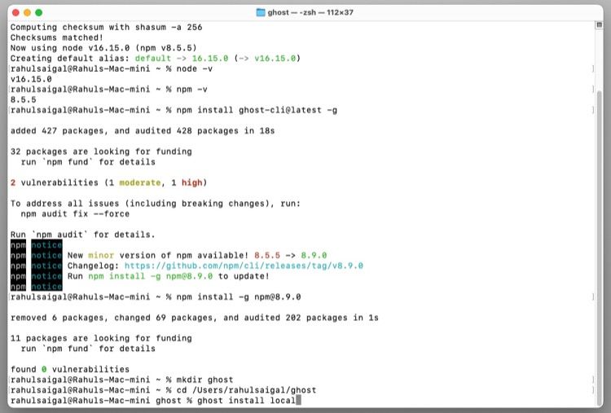Click the green zoom window button
The image size is (611, 413).
(38, 12)
